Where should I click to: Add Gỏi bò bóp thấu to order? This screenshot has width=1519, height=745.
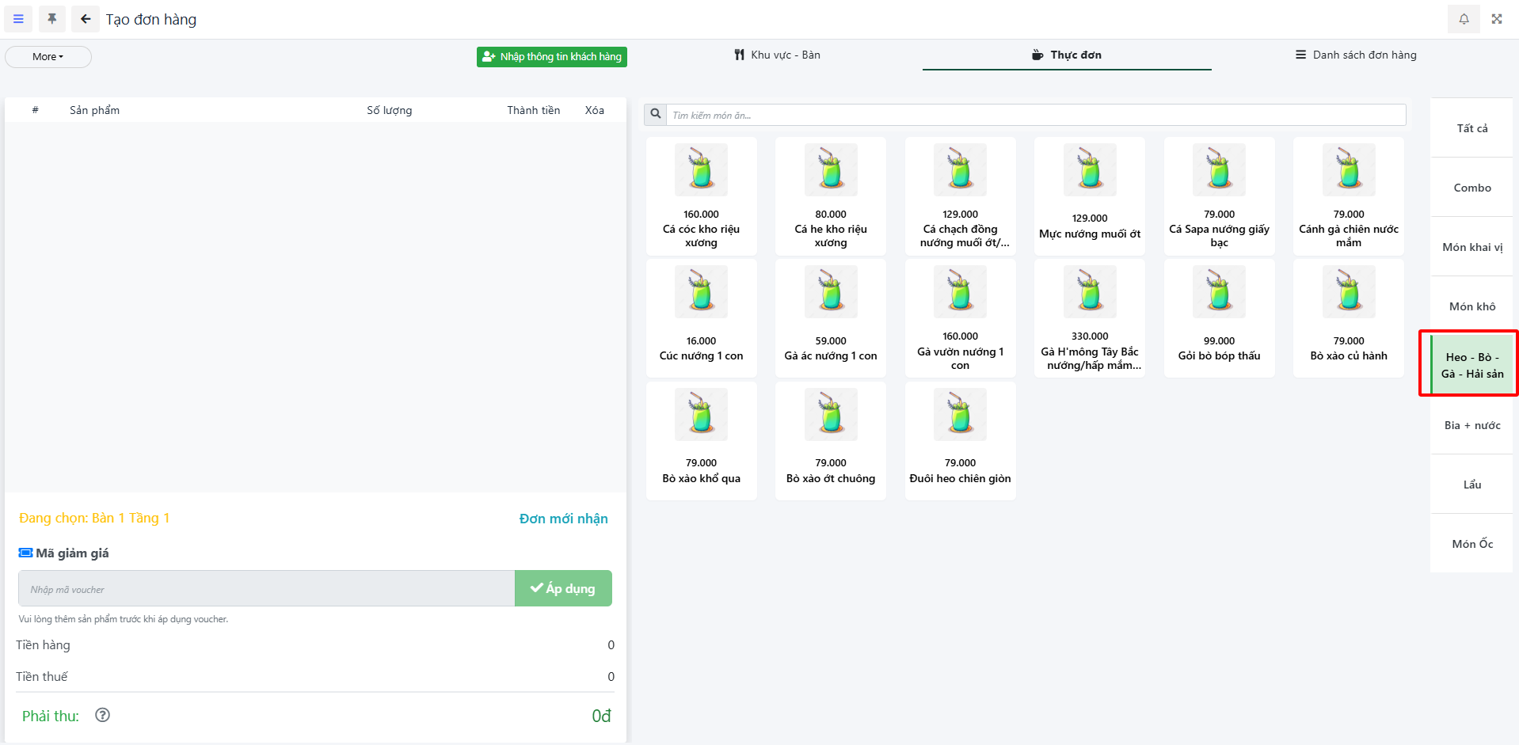click(1219, 318)
